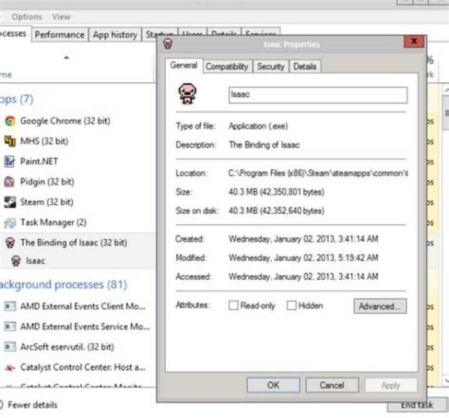Select Pidgin (32 bit) row
The width and height of the screenshot is (449, 418).
click(x=77, y=182)
